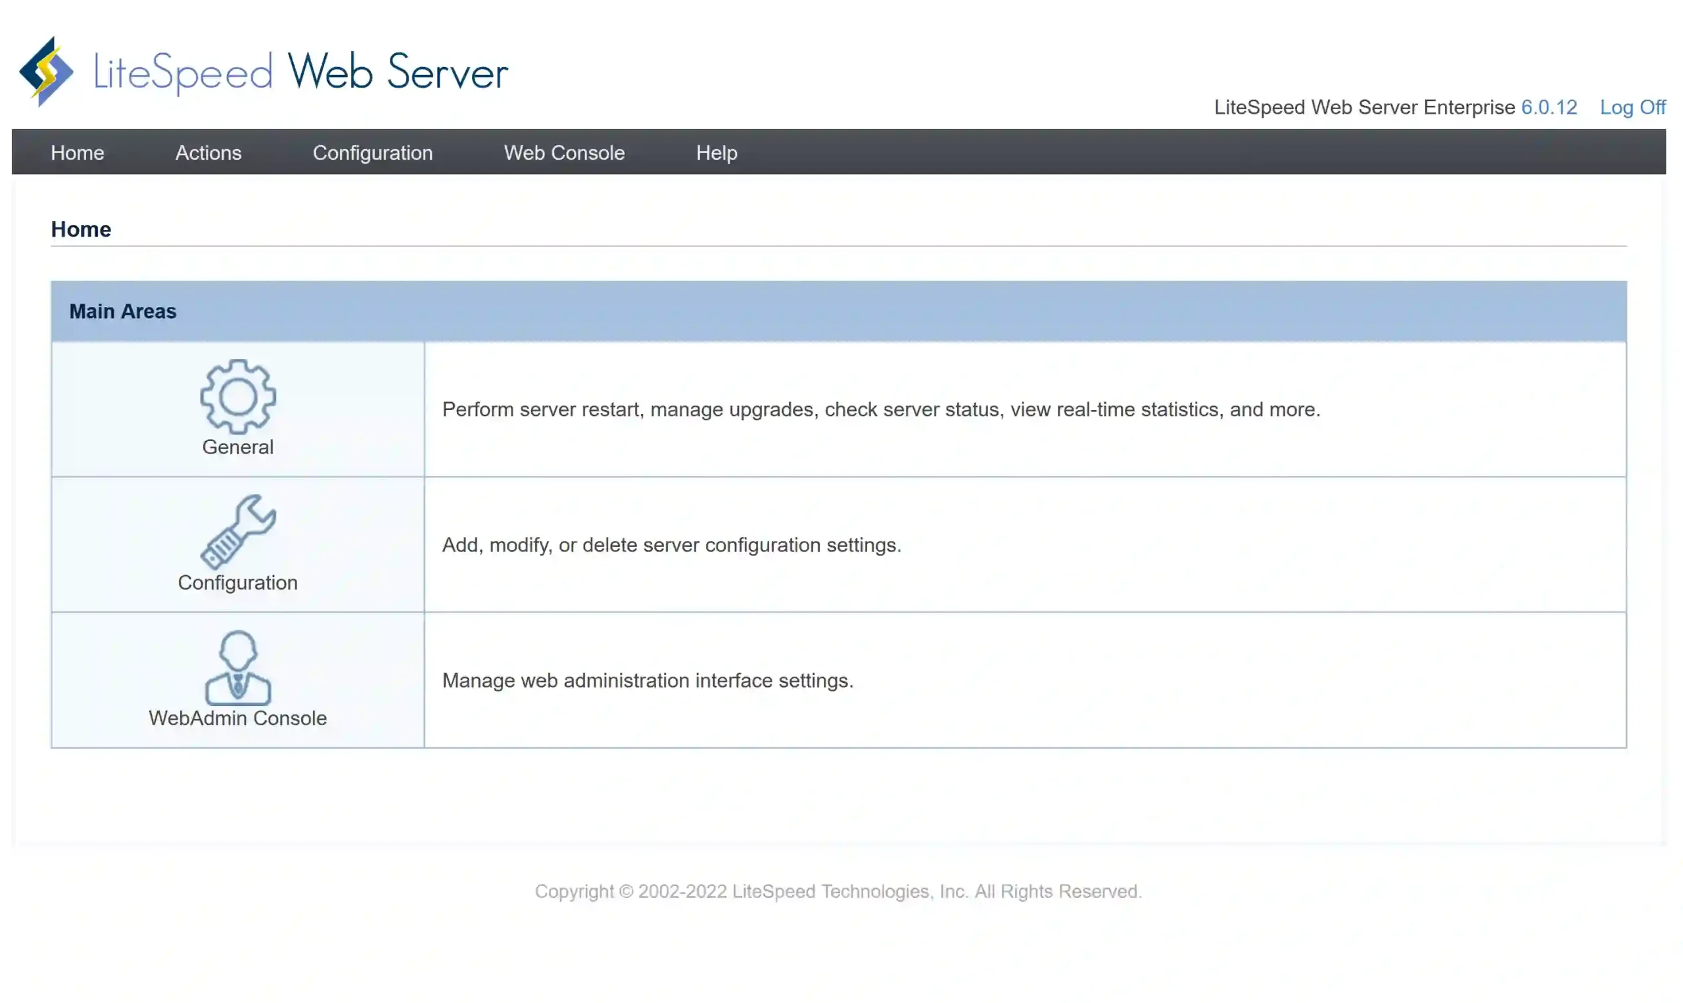
Task: Open the WebAdmin Console user icon
Action: [x=238, y=668]
